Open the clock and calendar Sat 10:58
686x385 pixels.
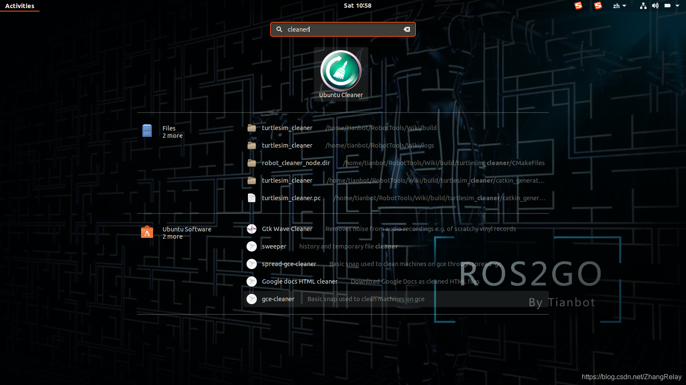[358, 6]
